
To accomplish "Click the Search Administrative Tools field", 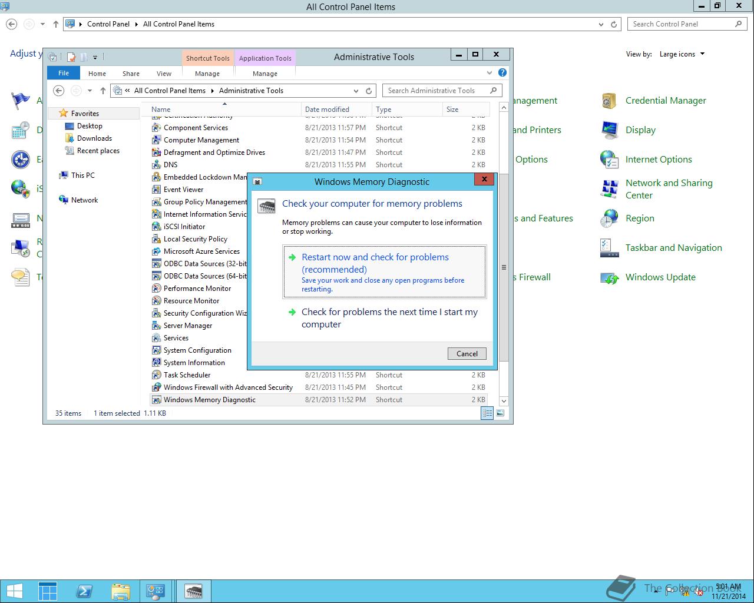I will (442, 91).
